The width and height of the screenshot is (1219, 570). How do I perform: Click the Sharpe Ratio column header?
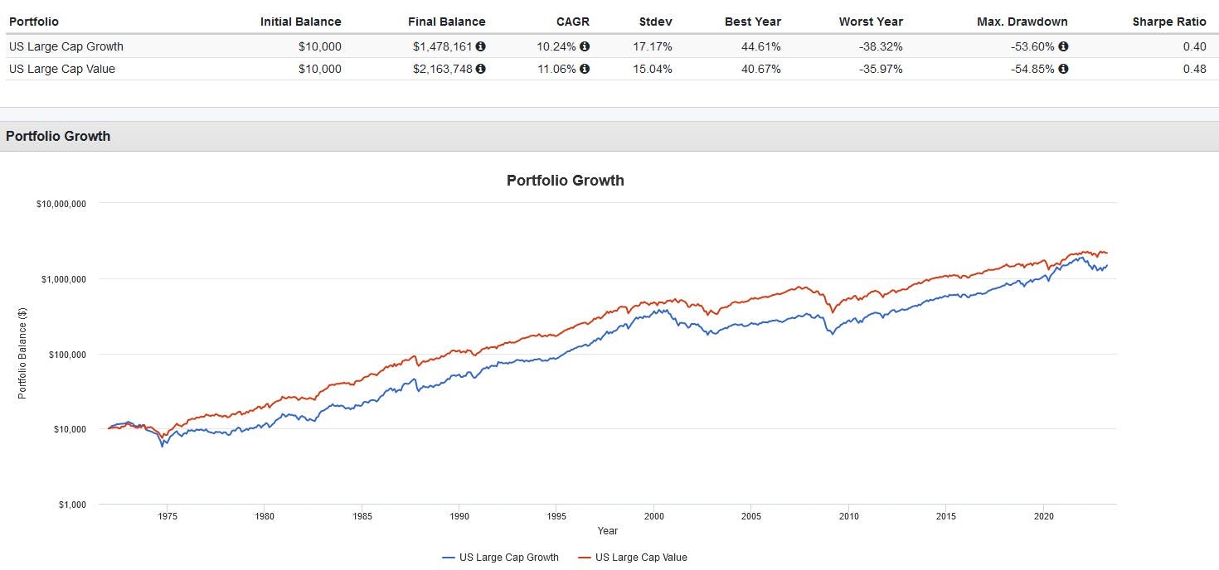pyautogui.click(x=1169, y=22)
